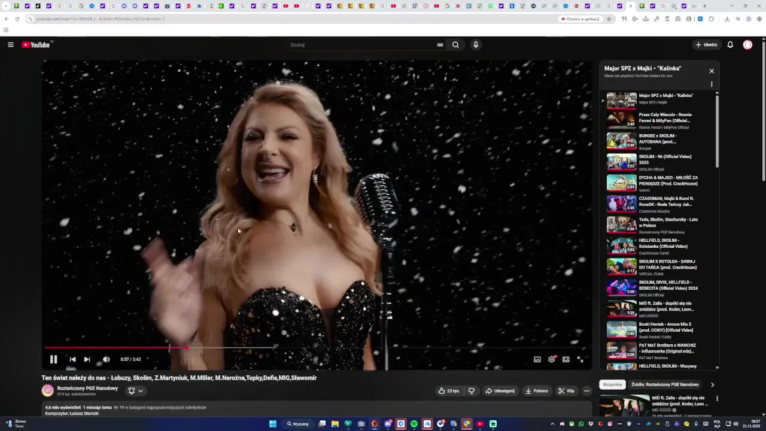Skip to the previous video
Screen dimensions: 766x431
pos(72,359)
